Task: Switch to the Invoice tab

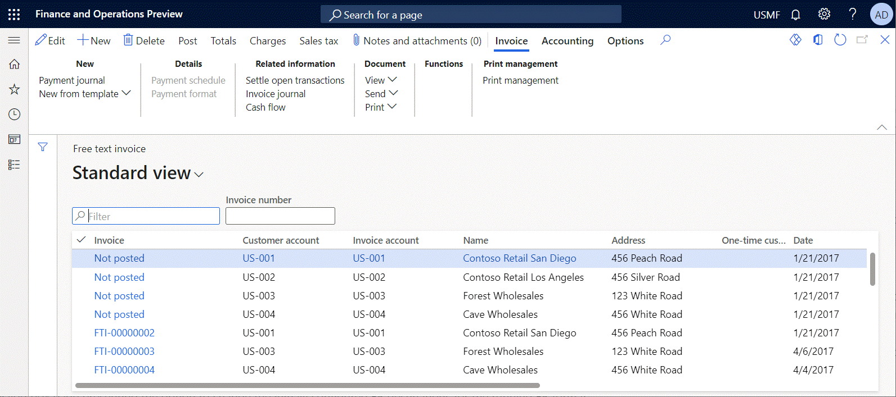Action: coord(511,41)
